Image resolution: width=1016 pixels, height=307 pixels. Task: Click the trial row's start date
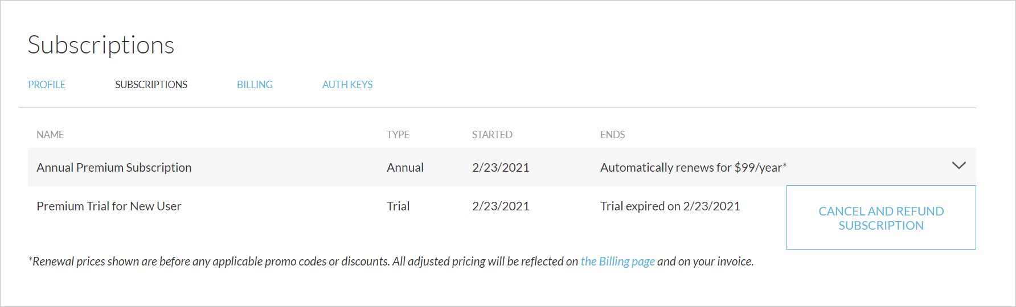[x=501, y=206]
